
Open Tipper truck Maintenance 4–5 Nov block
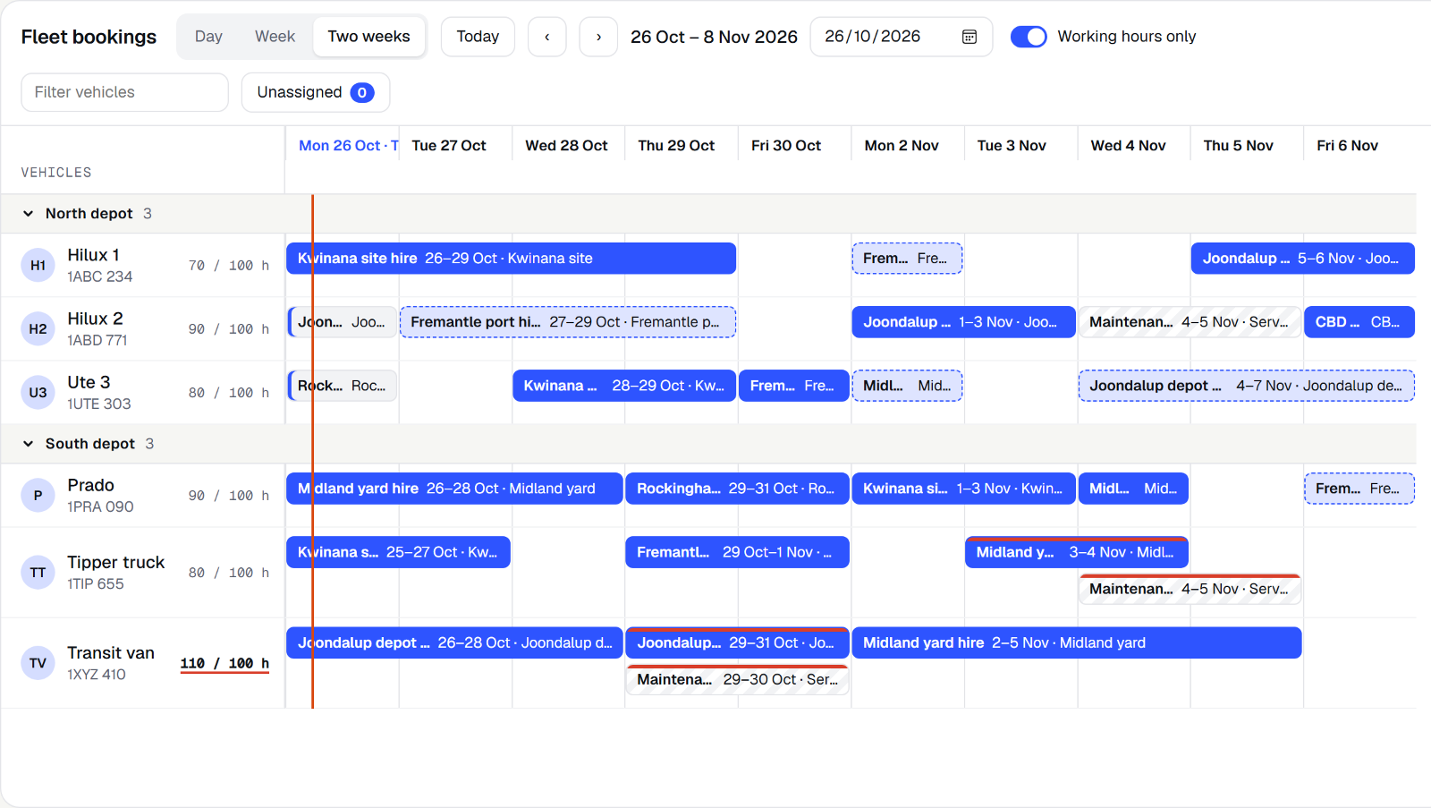pos(1190,589)
